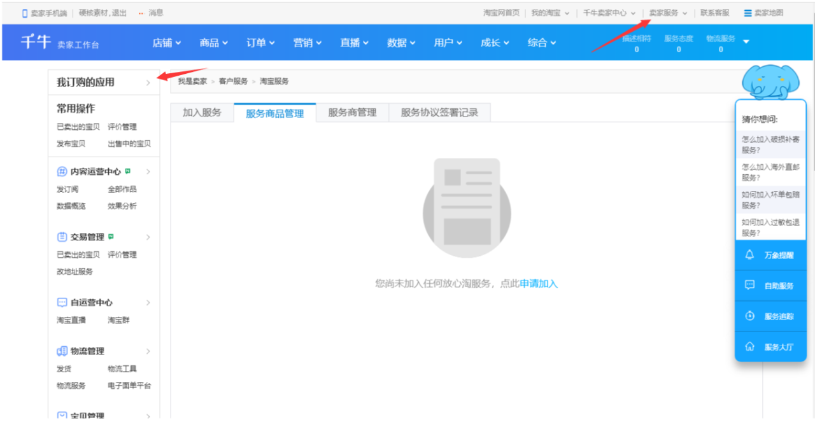Select the 服务商品管理 tab
815x427 pixels.
tap(275, 113)
